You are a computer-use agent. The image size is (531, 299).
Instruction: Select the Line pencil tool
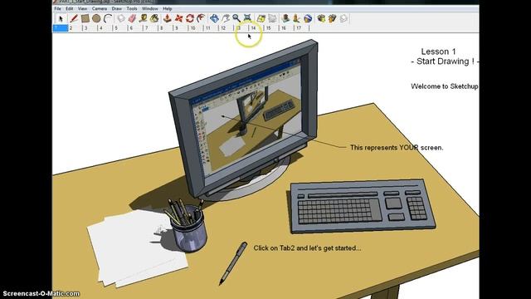pyautogui.click(x=74, y=18)
